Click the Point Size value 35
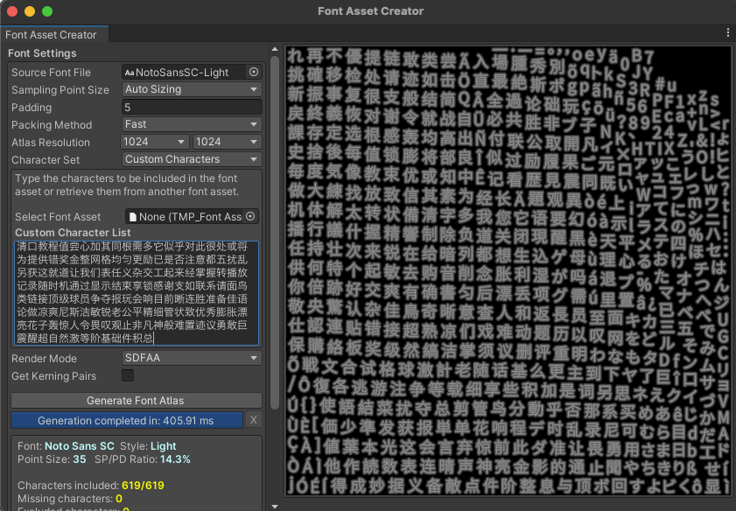 (x=80, y=458)
